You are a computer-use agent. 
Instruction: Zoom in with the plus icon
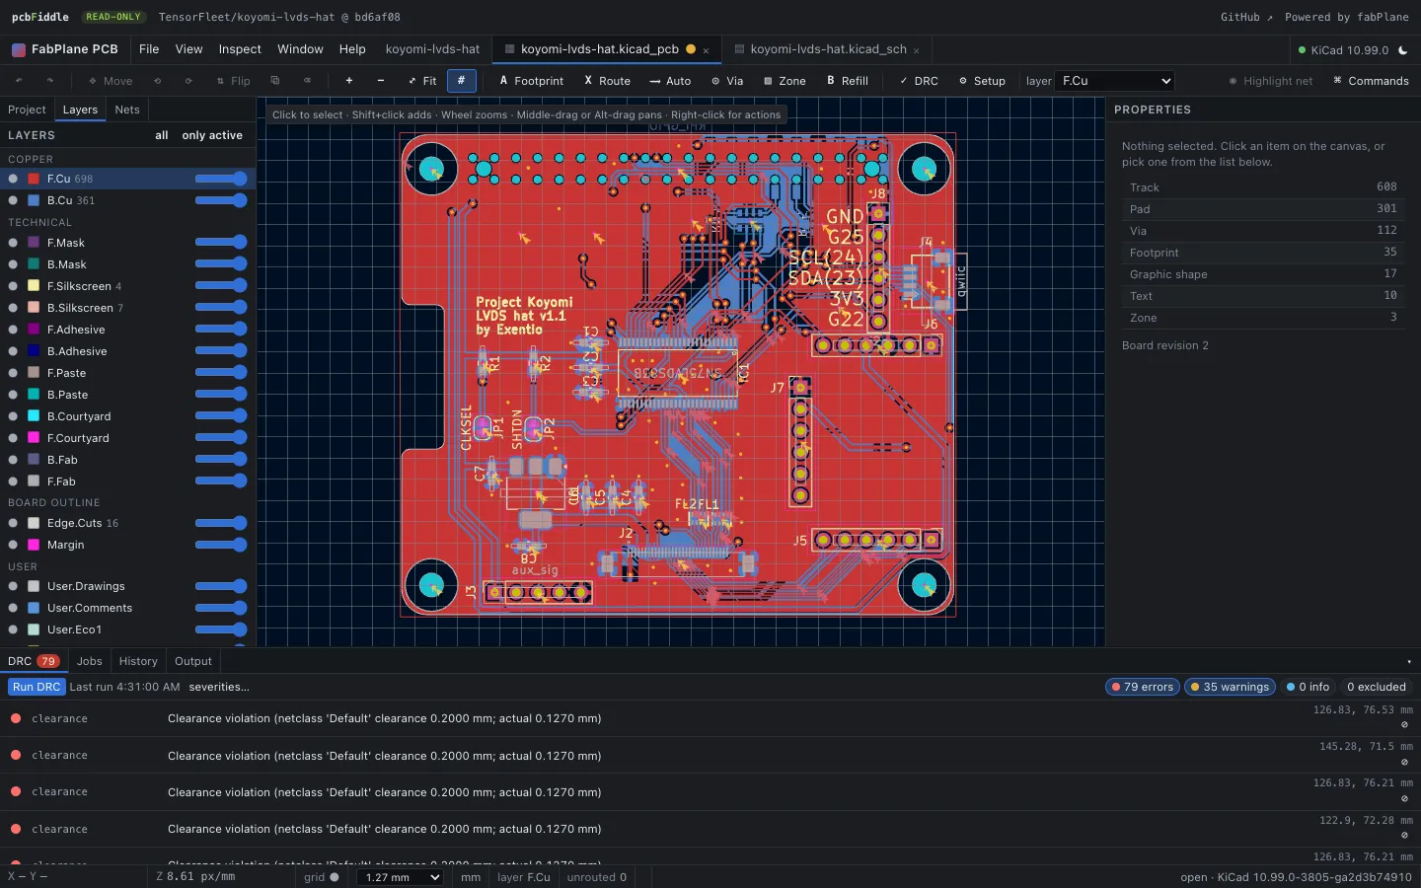click(349, 81)
